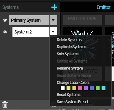114x110 pixels.
Task: Switch to the Emitter tab
Action: 103,7
